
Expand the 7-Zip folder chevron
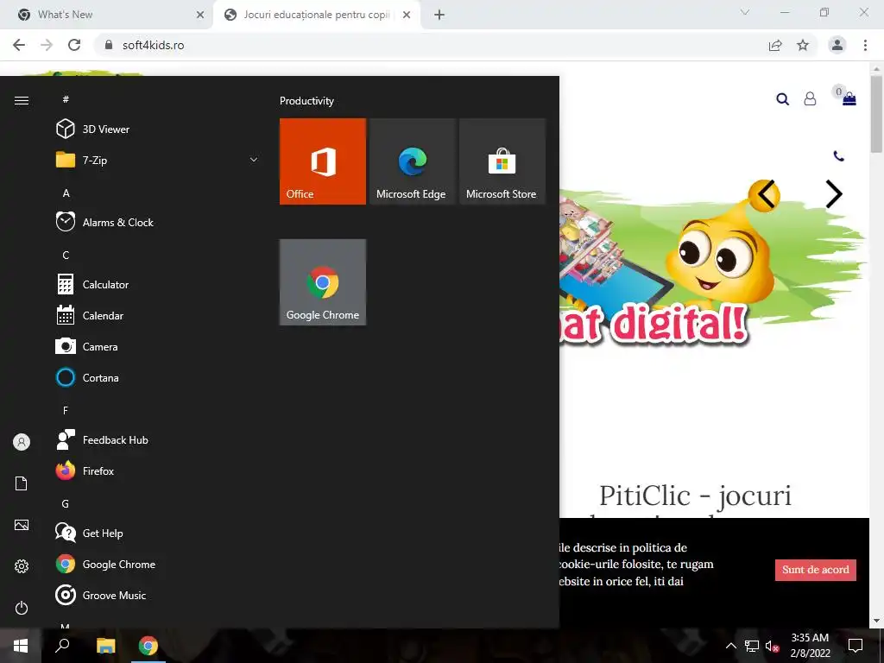[254, 160]
